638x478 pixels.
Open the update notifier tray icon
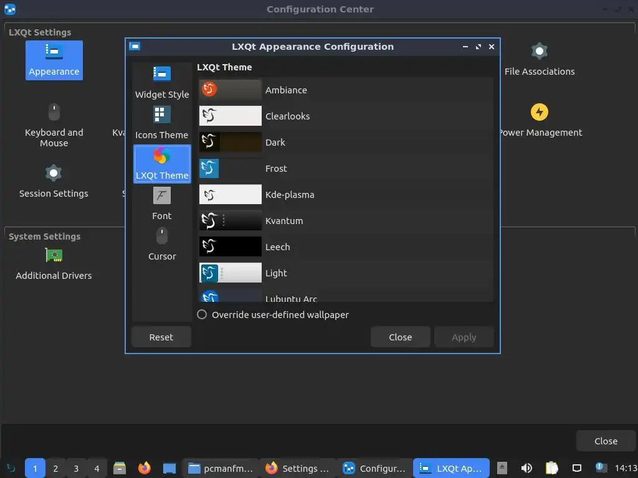pos(601,467)
